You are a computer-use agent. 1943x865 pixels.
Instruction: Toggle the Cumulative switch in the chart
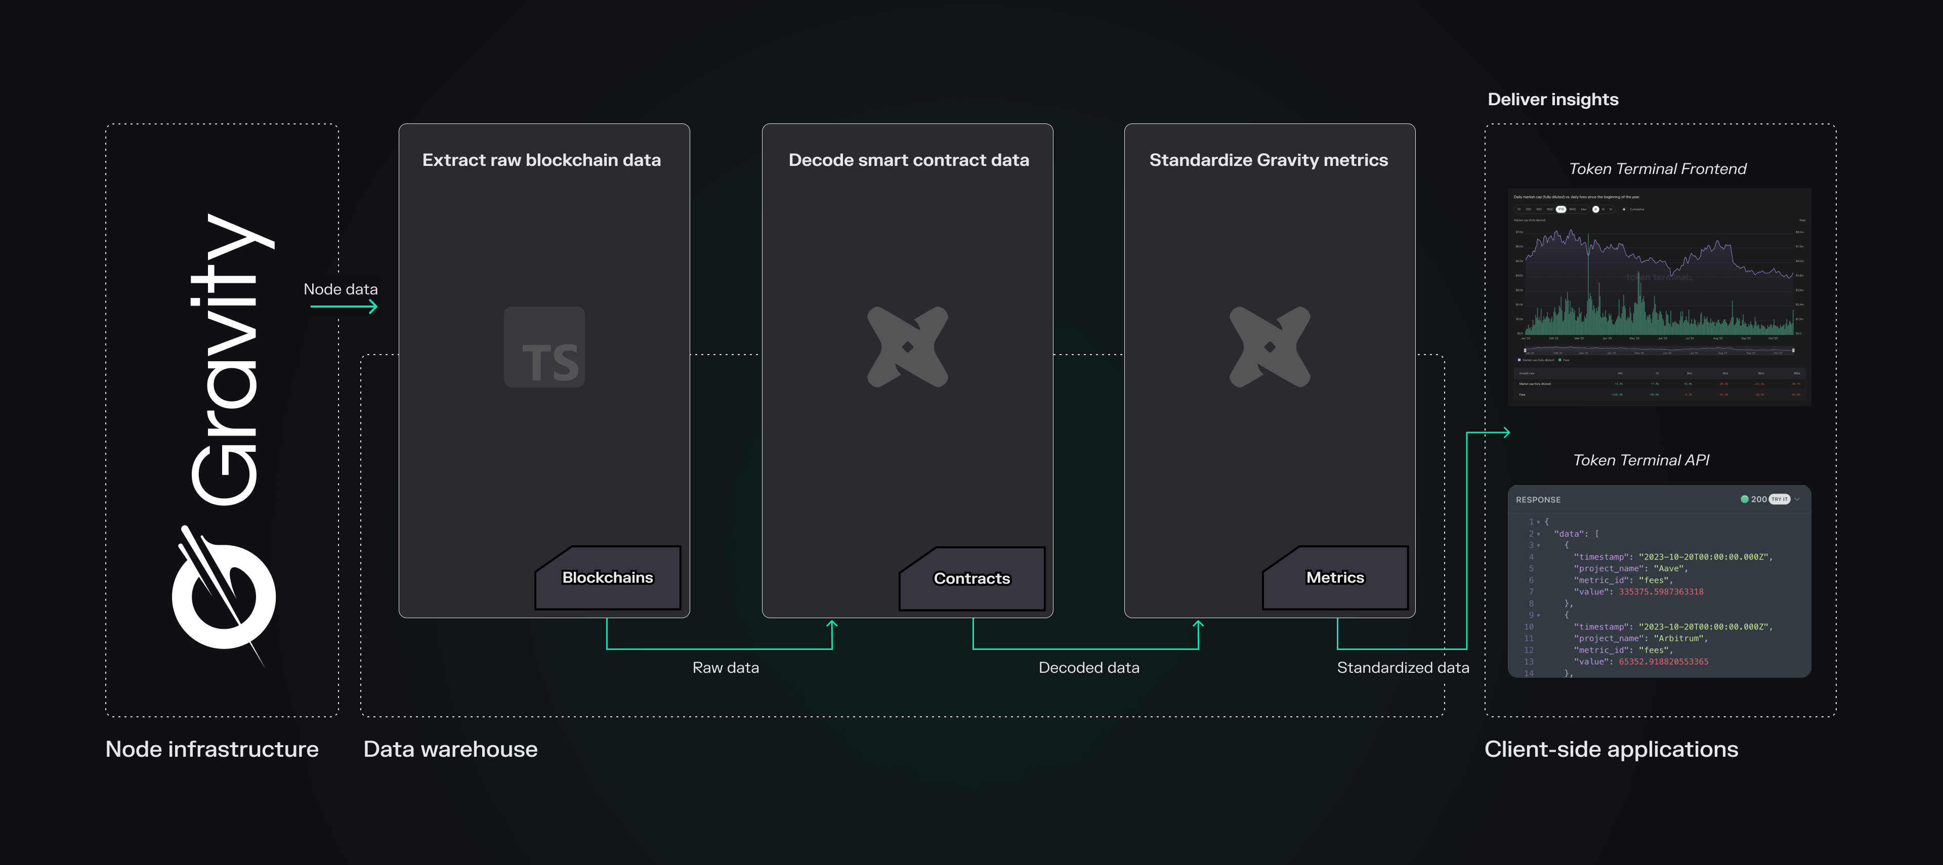[x=1625, y=209]
